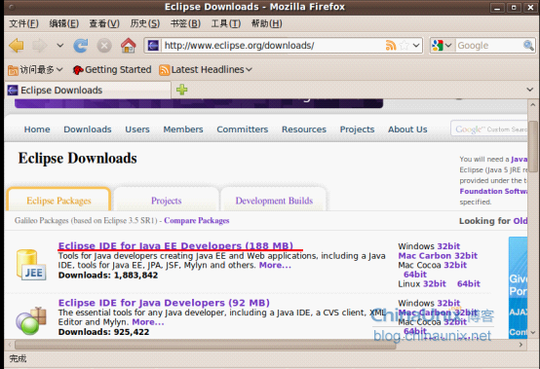
Task: Click the Google Custom Search field on page
Action: [489, 129]
